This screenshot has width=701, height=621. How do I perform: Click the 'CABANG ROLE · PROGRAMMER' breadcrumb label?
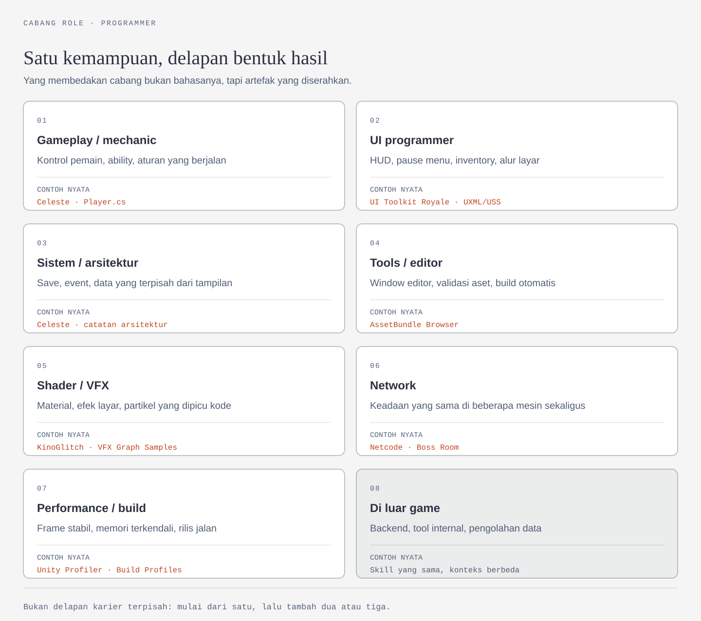(x=90, y=23)
